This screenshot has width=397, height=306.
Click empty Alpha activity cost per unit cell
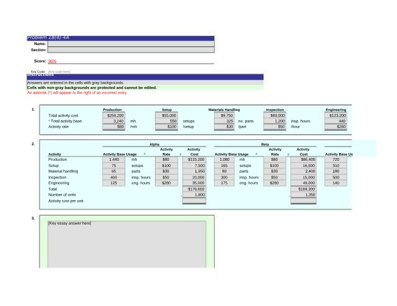194,201
